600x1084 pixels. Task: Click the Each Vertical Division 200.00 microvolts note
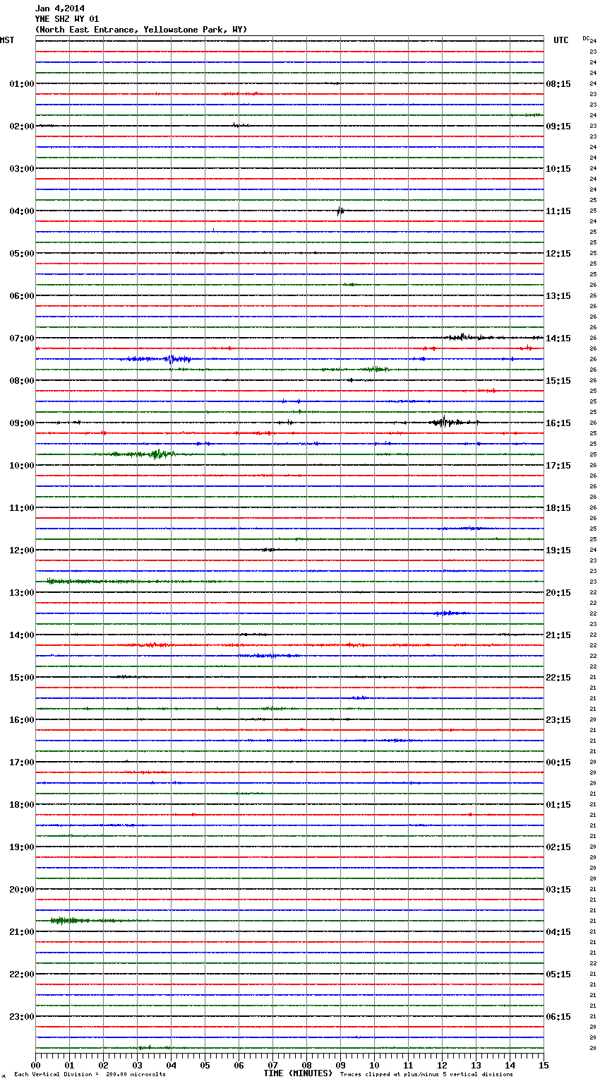point(90,1074)
